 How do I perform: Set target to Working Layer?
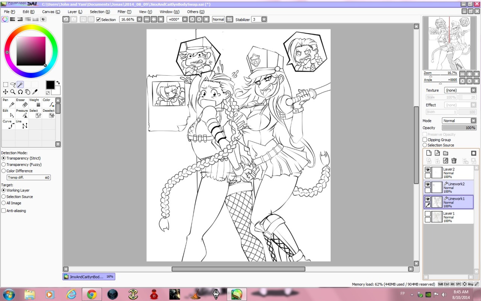click(4, 190)
